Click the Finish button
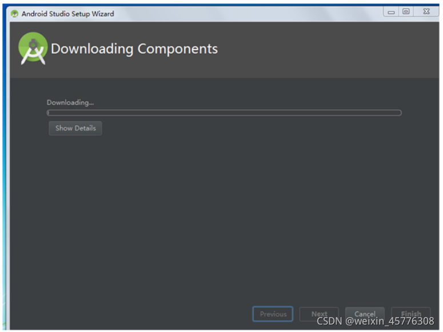This screenshot has height=332, width=443. (411, 314)
